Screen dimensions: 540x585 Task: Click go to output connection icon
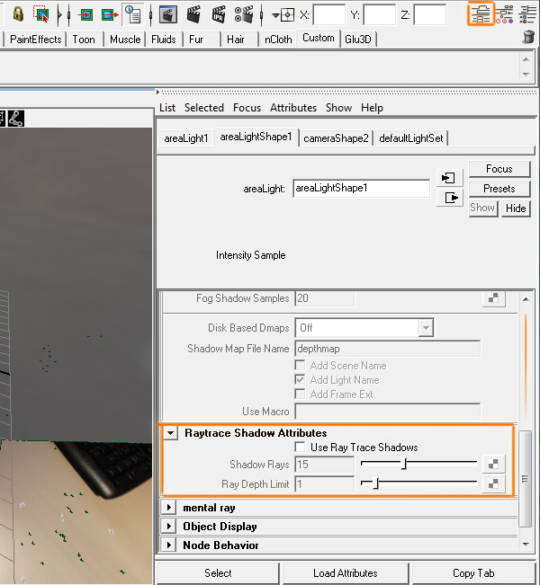450,198
